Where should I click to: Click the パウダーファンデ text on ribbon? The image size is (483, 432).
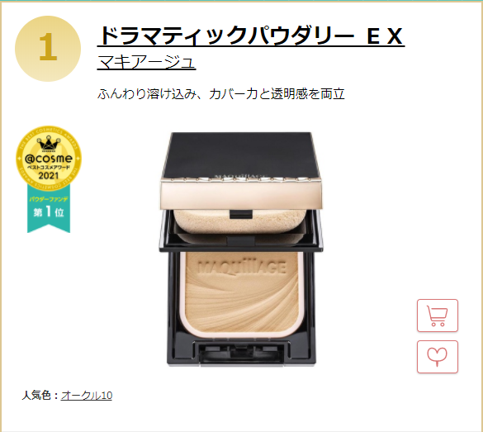(49, 199)
